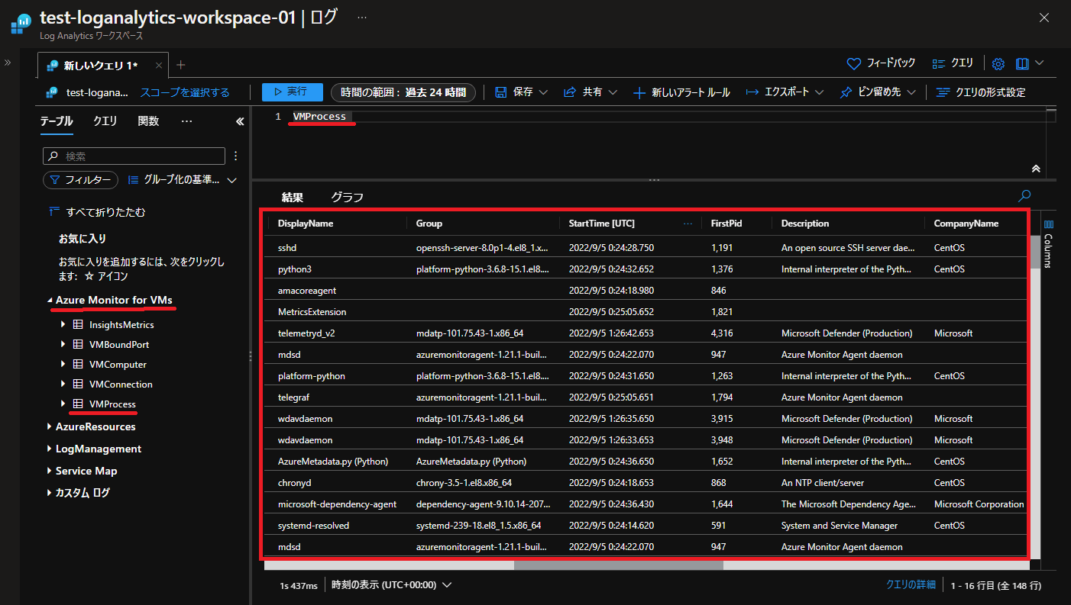Screen dimensions: 1071x605
Task: Click the すべて折りたたむ link
Action: (x=105, y=212)
